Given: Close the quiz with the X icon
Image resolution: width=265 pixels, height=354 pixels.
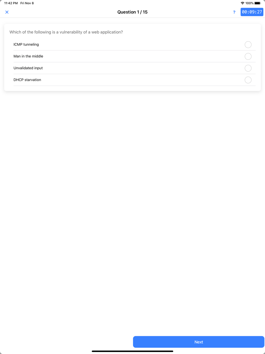Looking at the screenshot, I should point(7,12).
